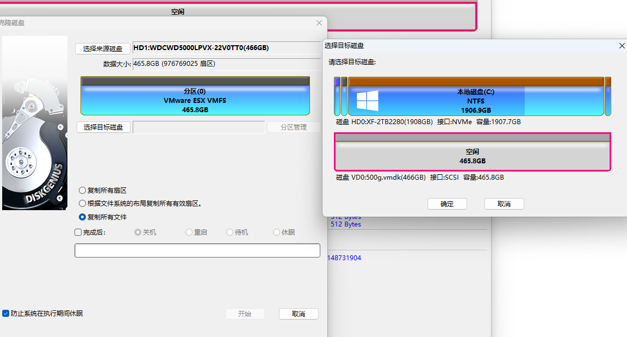Select the small blue first partition of HD0
This screenshot has height=337, width=627.
click(337, 97)
